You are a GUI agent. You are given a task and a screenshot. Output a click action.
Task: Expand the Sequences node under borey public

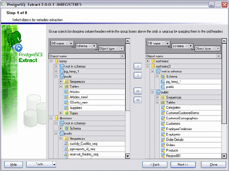[x=61, y=81]
